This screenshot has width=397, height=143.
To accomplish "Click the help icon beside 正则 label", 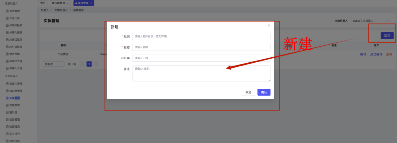I will (x=128, y=58).
